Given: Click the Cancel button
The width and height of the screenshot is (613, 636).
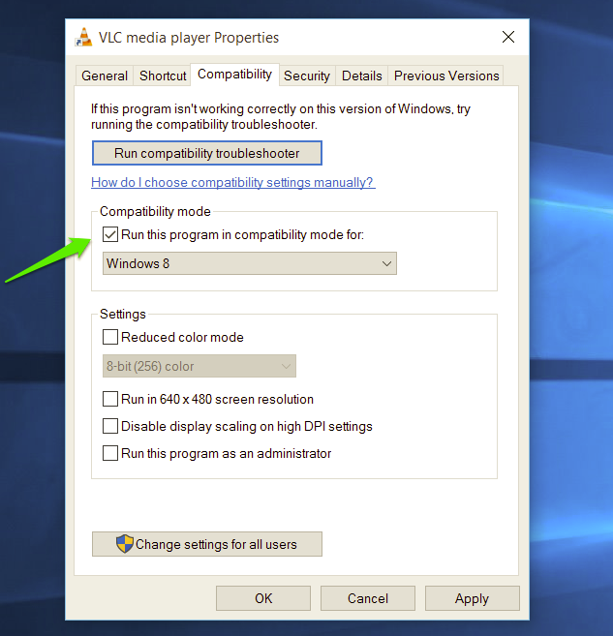Looking at the screenshot, I should (x=368, y=598).
